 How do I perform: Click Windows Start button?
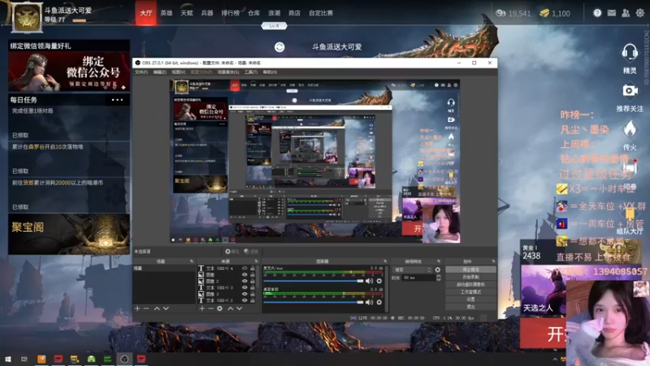(7, 359)
